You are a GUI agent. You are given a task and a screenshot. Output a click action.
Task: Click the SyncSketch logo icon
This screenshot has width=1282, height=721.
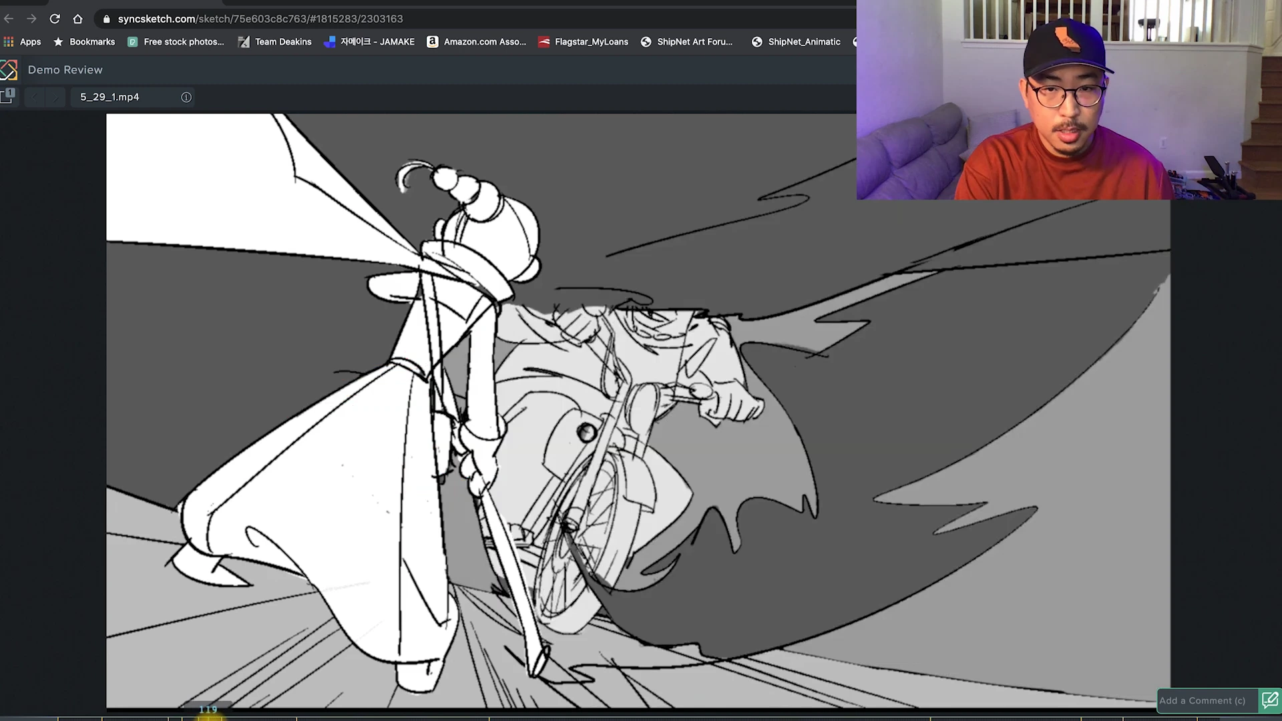pyautogui.click(x=8, y=69)
